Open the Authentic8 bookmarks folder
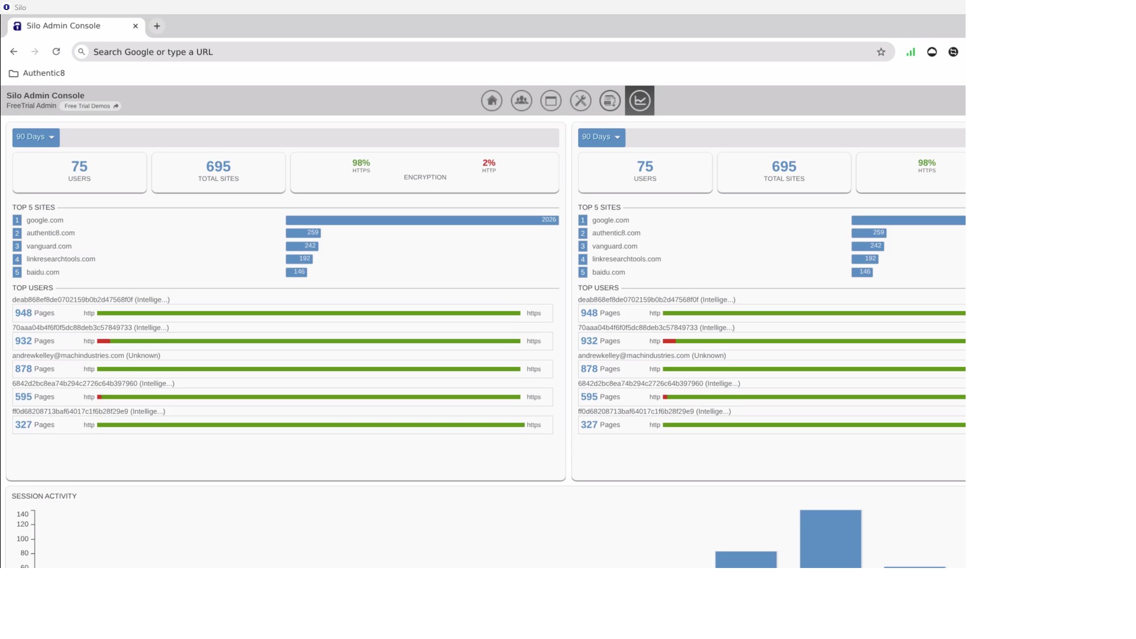The width and height of the screenshot is (1136, 639). pos(37,73)
